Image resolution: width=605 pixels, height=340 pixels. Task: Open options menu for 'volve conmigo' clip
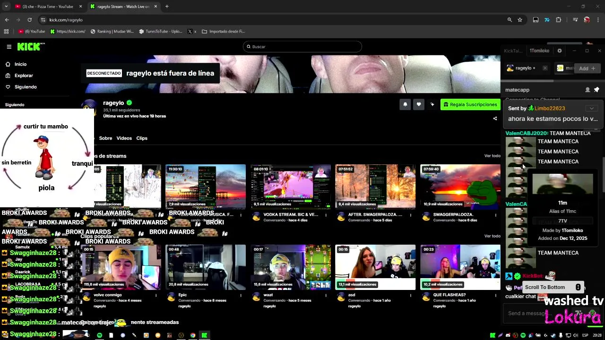click(x=156, y=295)
